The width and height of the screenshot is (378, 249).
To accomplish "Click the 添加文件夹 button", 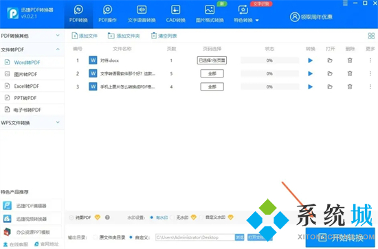I will (124, 36).
